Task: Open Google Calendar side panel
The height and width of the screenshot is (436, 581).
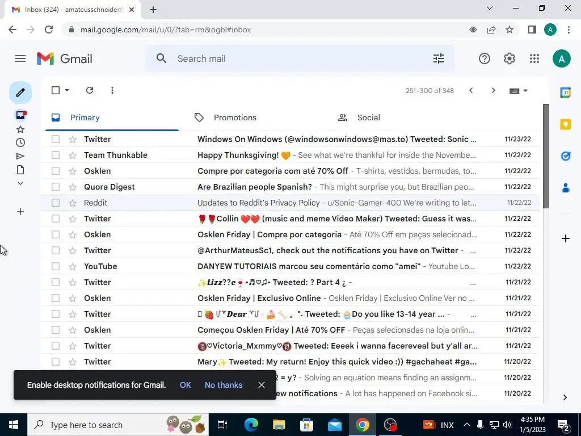Action: [x=566, y=93]
